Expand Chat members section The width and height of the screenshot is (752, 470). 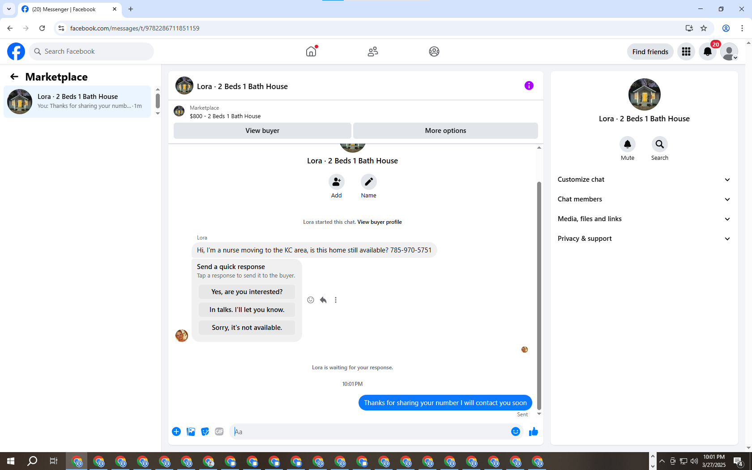tap(644, 199)
